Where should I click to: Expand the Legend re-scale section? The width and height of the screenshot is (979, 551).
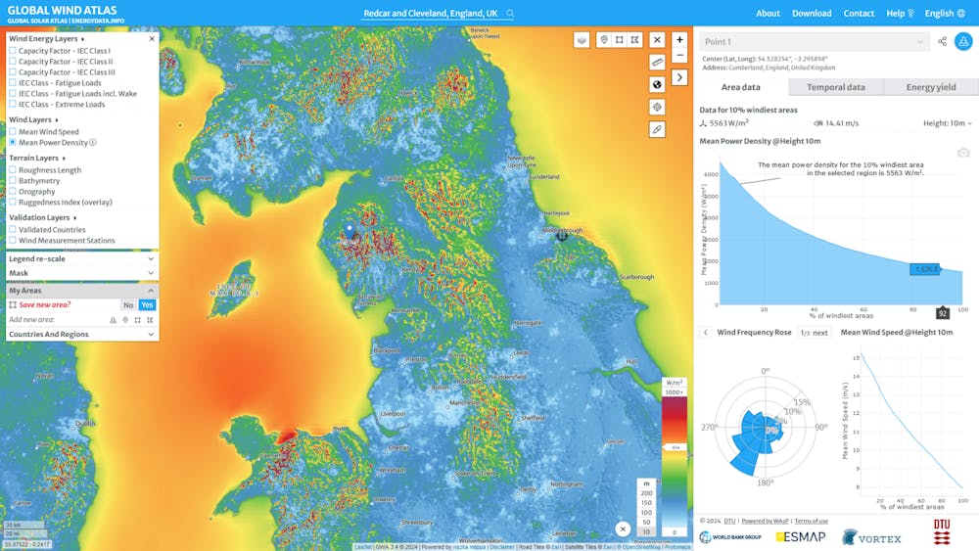click(x=82, y=259)
